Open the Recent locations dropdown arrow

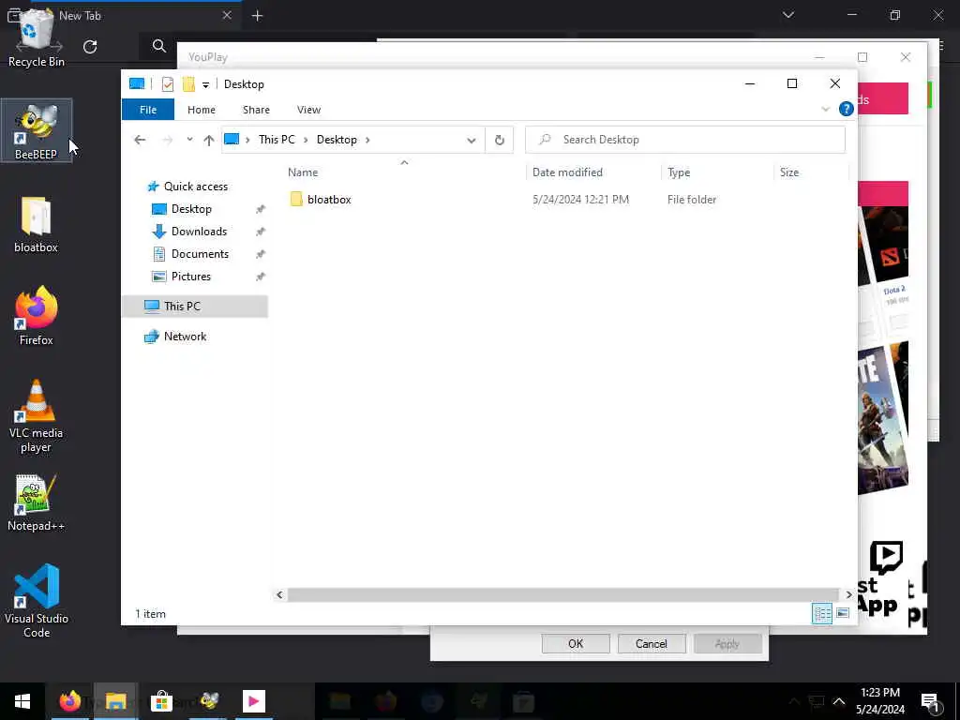coord(189,140)
